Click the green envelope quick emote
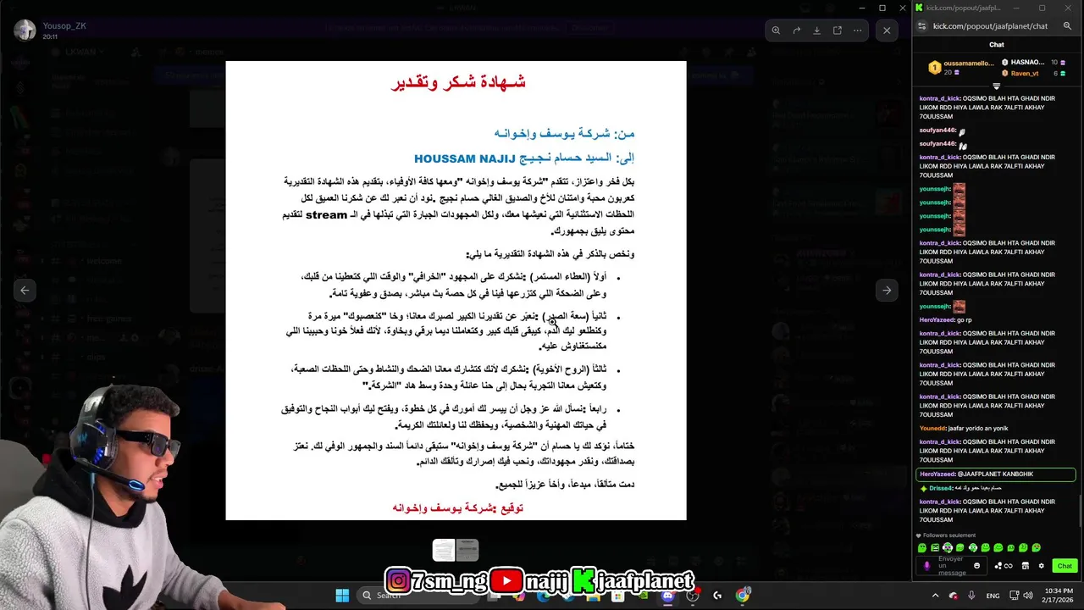The width and height of the screenshot is (1084, 610). coord(935,548)
